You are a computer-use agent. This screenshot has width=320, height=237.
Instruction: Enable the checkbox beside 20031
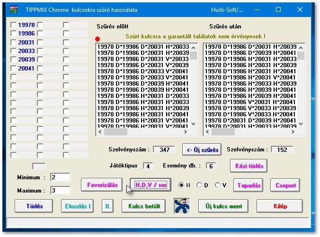pyautogui.click(x=13, y=42)
